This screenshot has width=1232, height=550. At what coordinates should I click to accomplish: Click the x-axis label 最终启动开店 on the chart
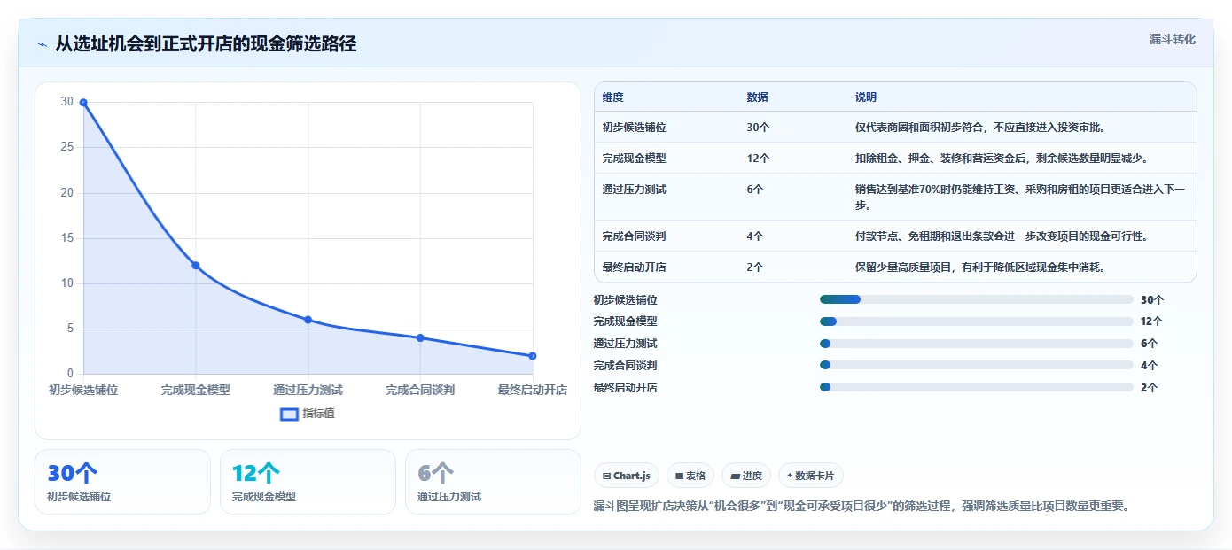[533, 390]
